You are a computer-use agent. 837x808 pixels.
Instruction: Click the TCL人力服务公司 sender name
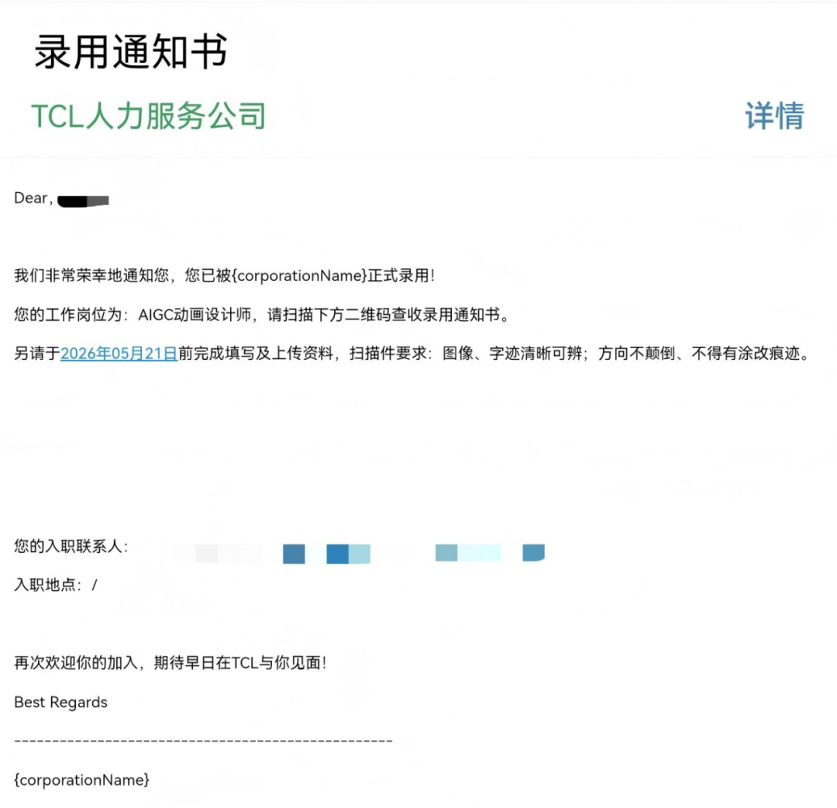tap(148, 116)
